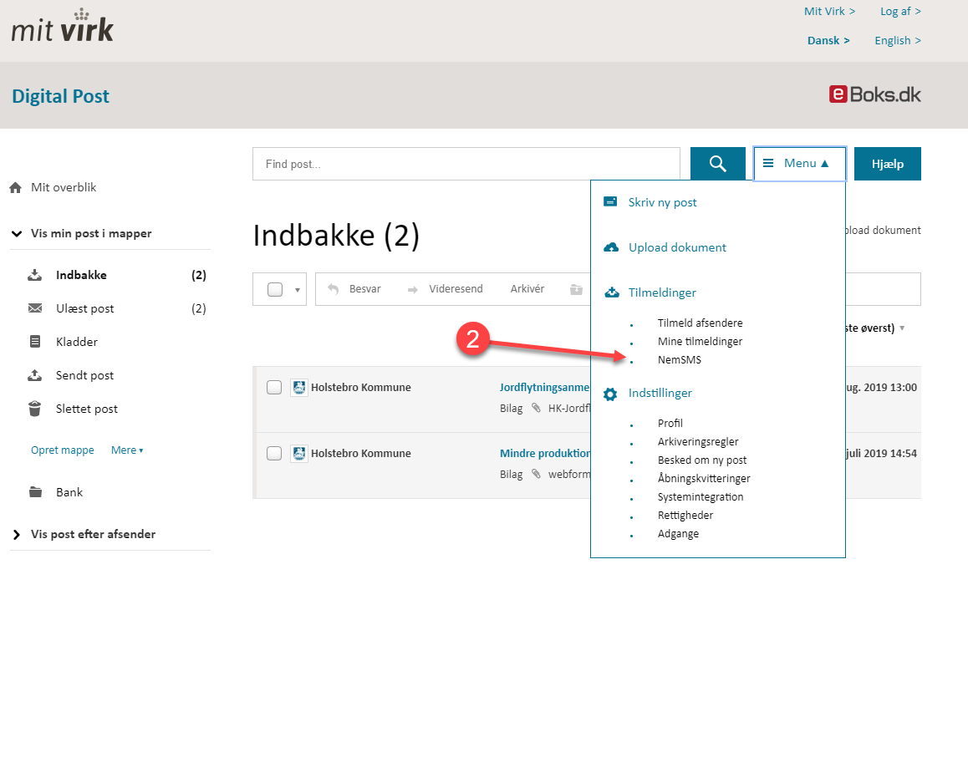Viewport: 968px width, 783px height.
Task: Open the Mere folder options dropdown
Action: [x=127, y=450]
